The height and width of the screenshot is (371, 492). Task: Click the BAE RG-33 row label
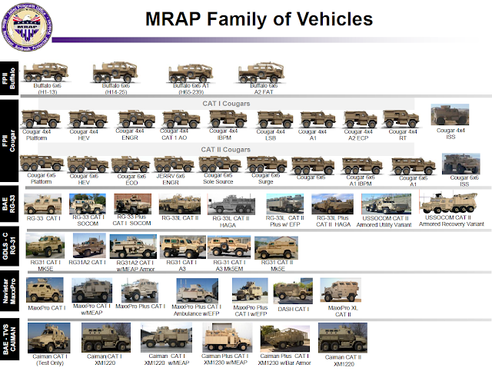(x=9, y=204)
